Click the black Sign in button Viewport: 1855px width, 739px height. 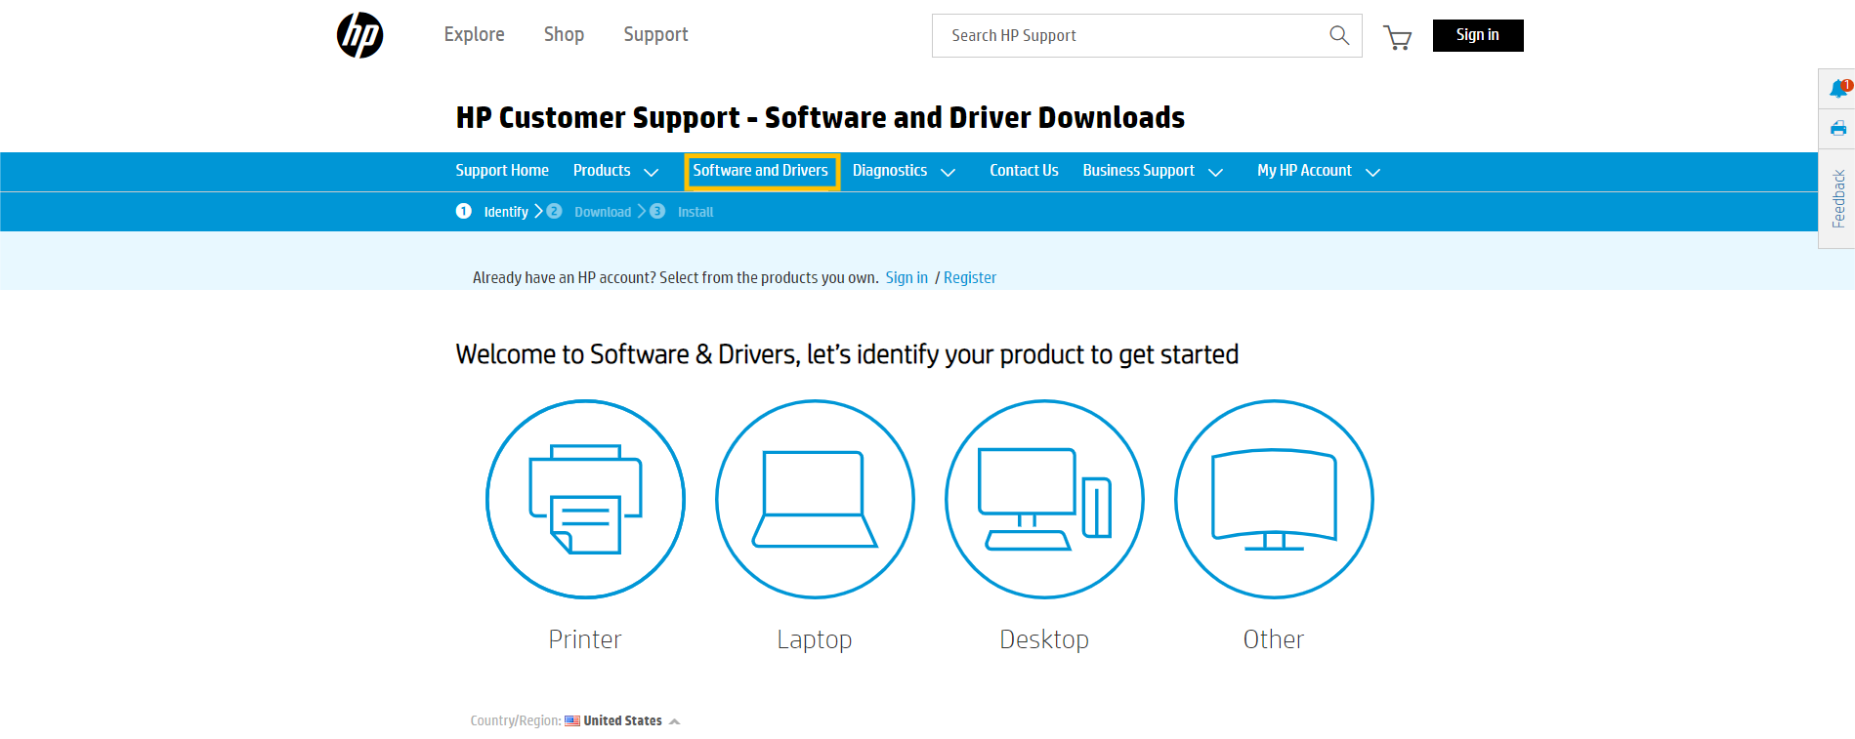(x=1478, y=35)
